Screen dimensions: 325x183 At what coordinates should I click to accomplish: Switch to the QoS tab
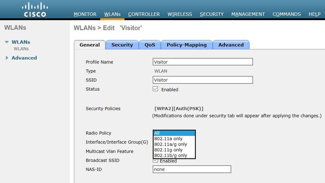click(150, 45)
